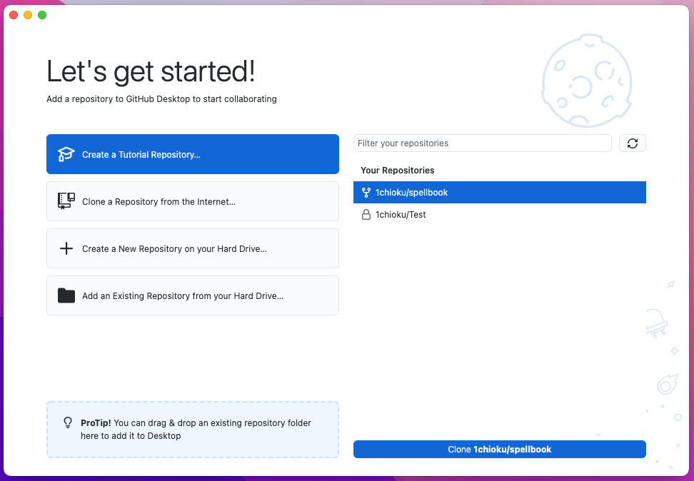The height and width of the screenshot is (481, 694).
Task: Clone a Repository from the Internet
Action: click(x=193, y=201)
